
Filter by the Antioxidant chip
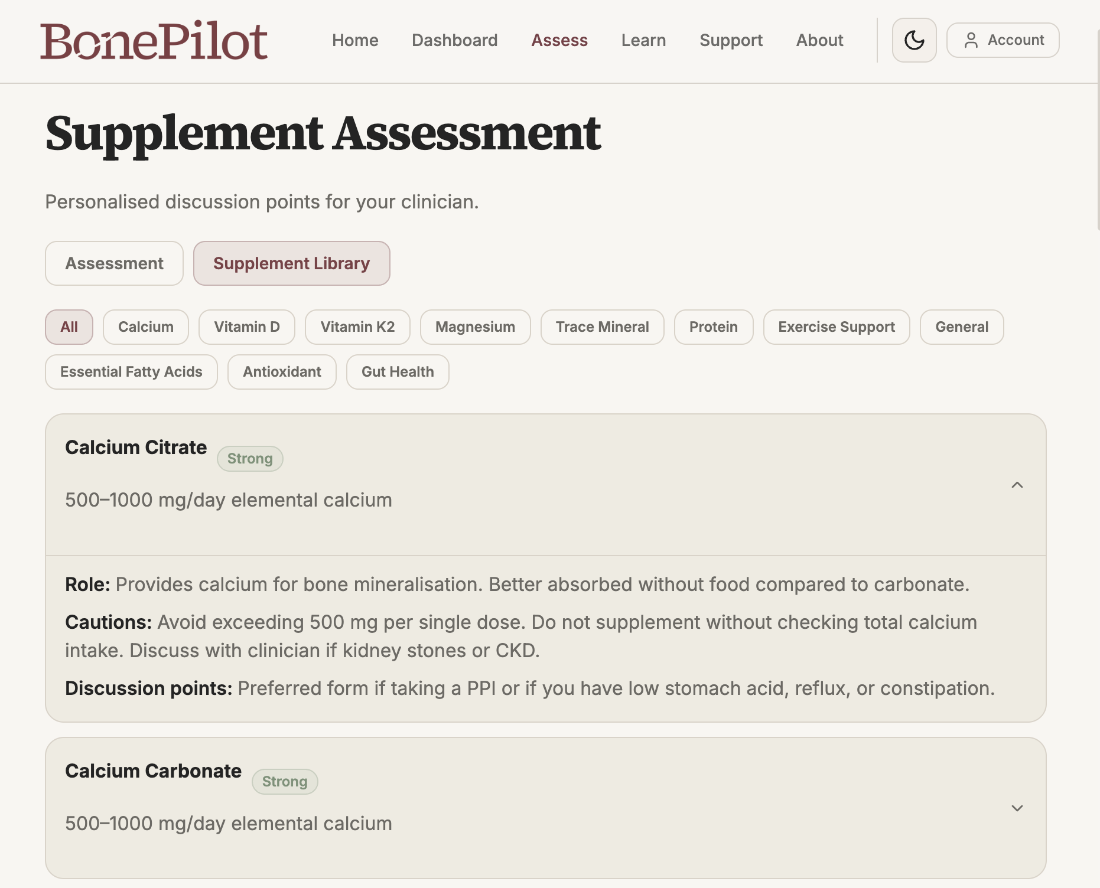coord(282,372)
